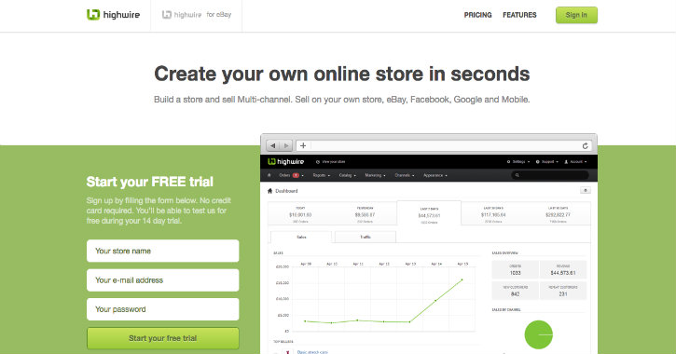Click the green highwire logo icon

93,15
